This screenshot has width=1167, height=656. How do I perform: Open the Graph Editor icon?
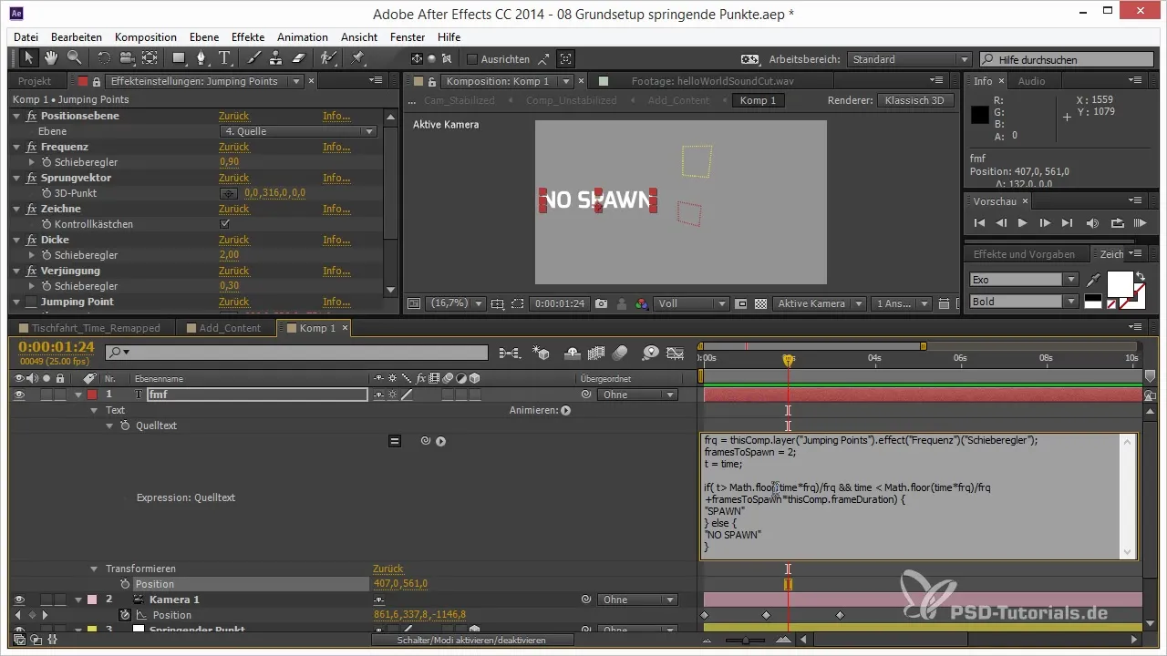[x=676, y=353]
